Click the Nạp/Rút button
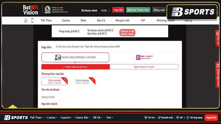Viewport: 221px width, 124px height. [x=211, y=118]
